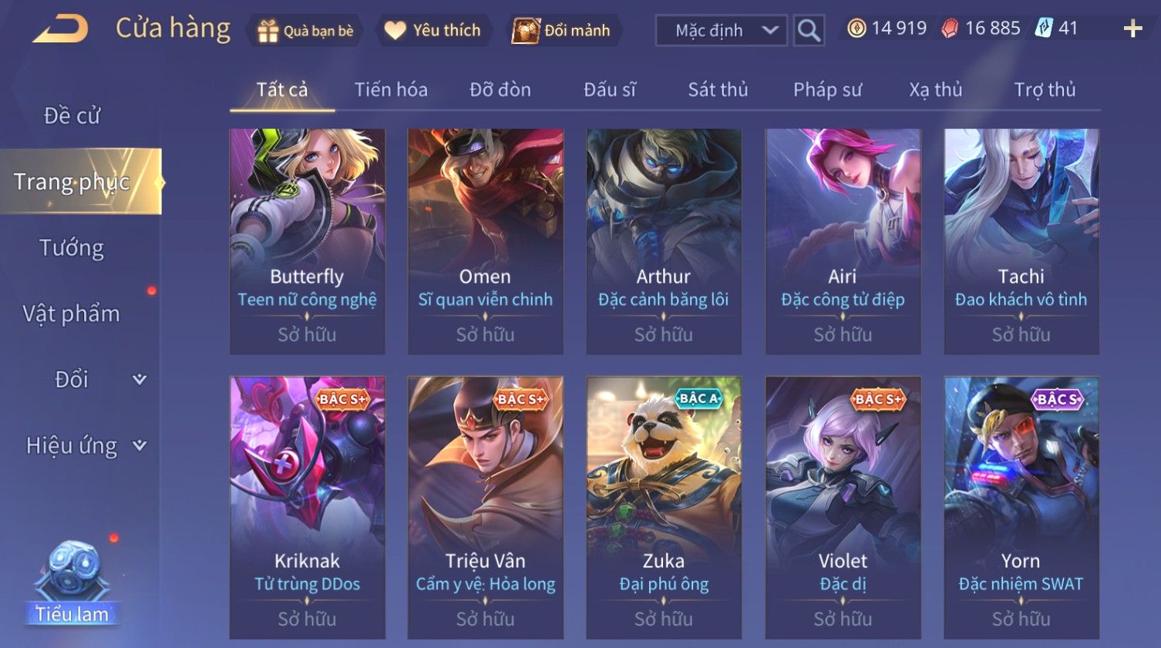Open Đổi mảnh fragment exchange
The height and width of the screenshot is (648, 1161).
pos(526,31)
